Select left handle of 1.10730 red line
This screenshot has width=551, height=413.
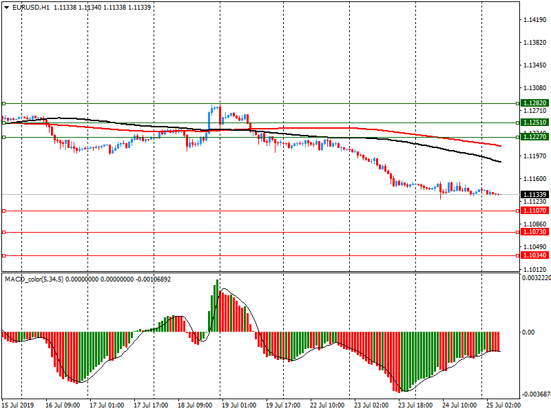[4, 233]
